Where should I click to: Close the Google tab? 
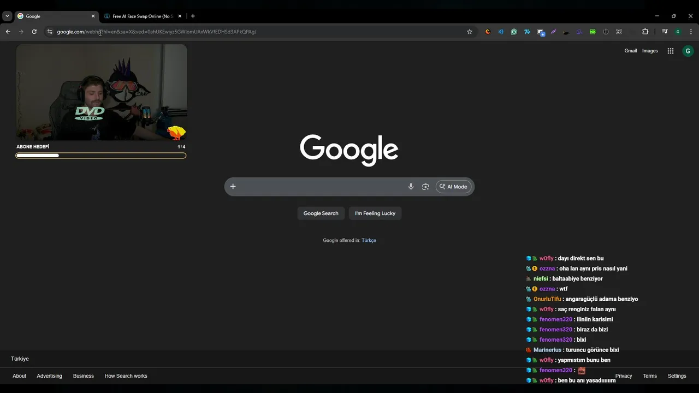[x=93, y=16]
